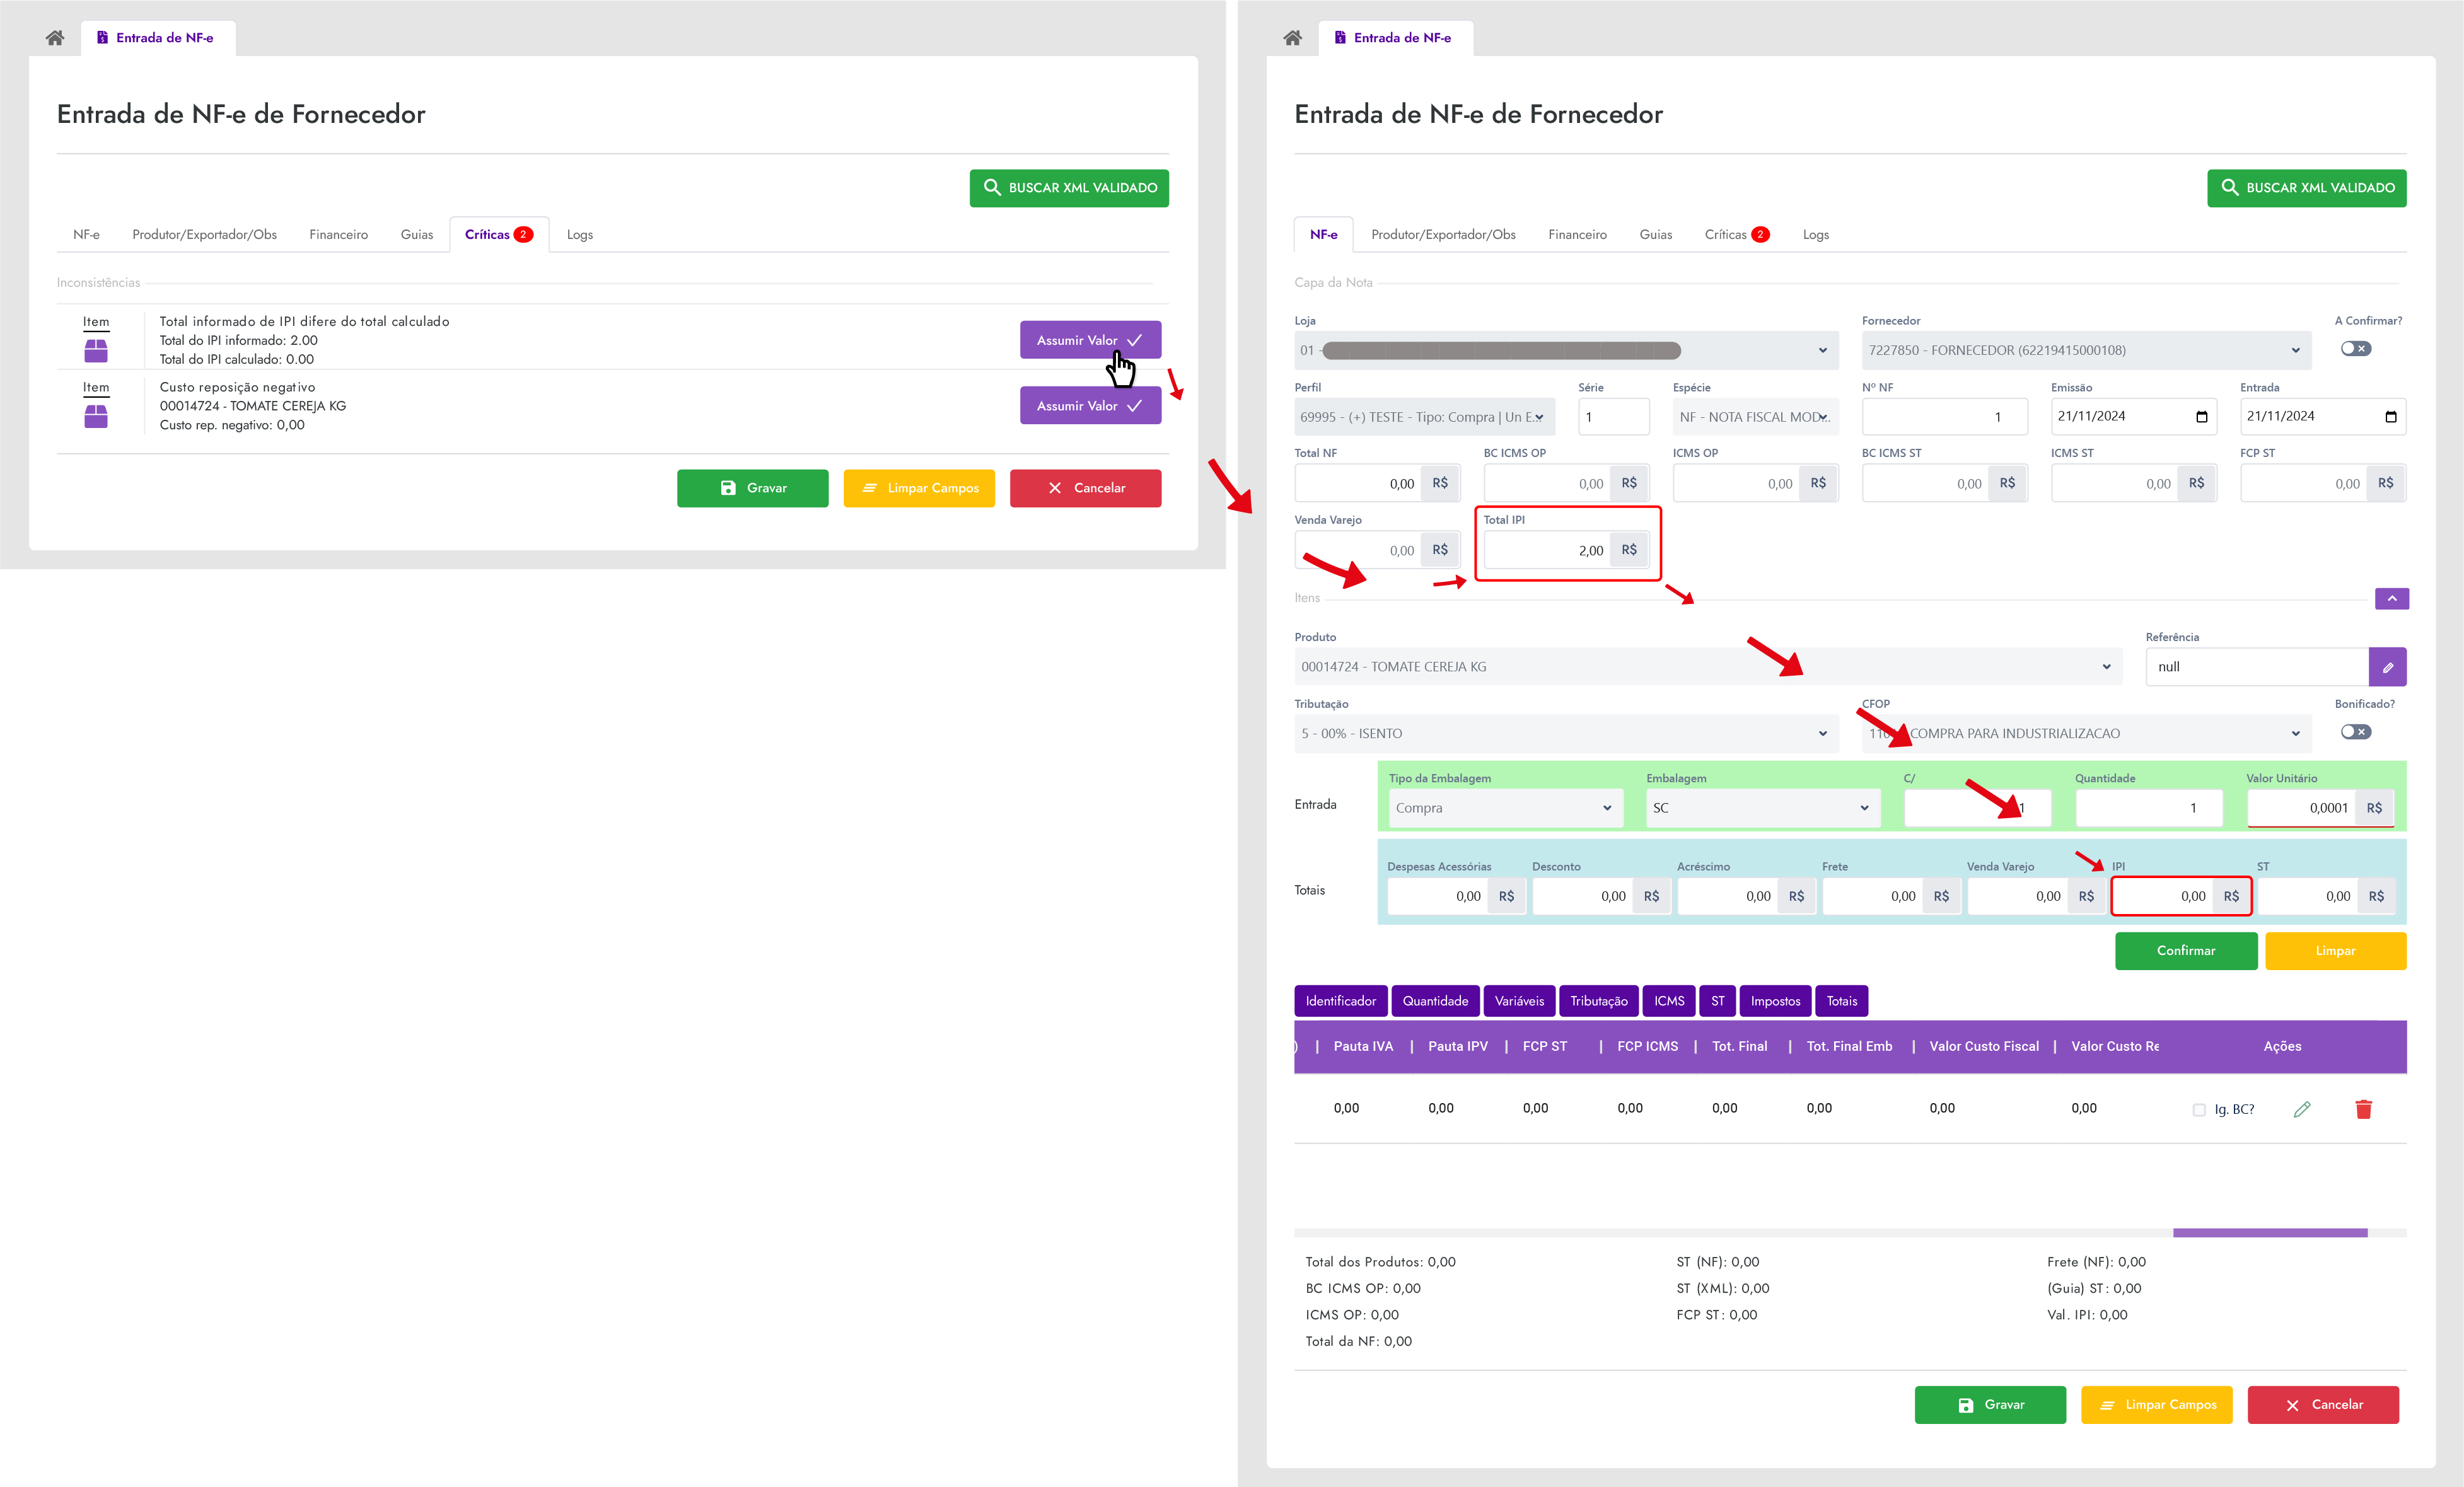Click the purple pencil button beside Referência field
The height and width of the screenshot is (1487, 2464).
2387,667
